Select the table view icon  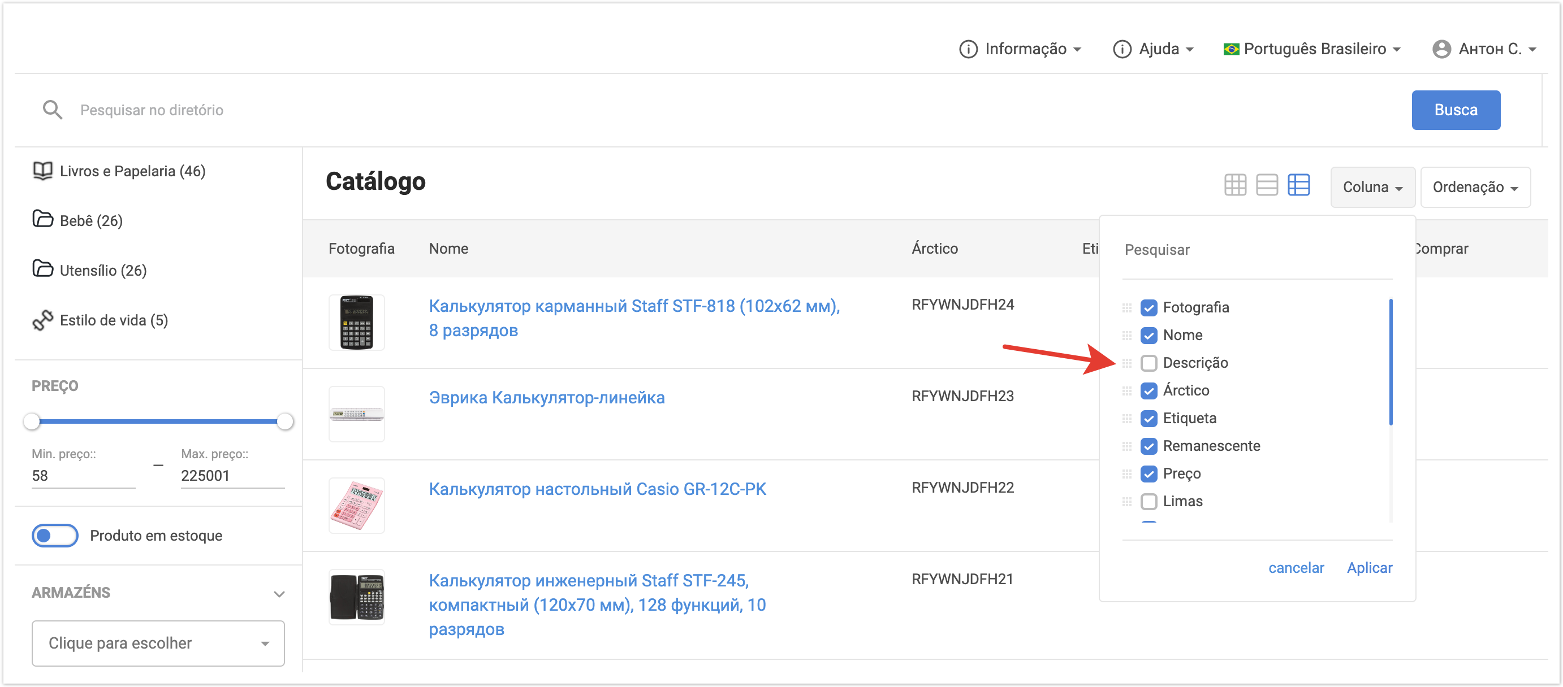(x=1298, y=185)
